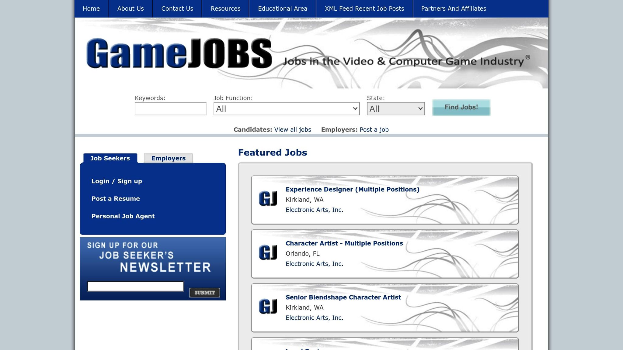Image resolution: width=623 pixels, height=350 pixels.
Task: Click the newsletter signup banner heading
Action: (x=149, y=257)
